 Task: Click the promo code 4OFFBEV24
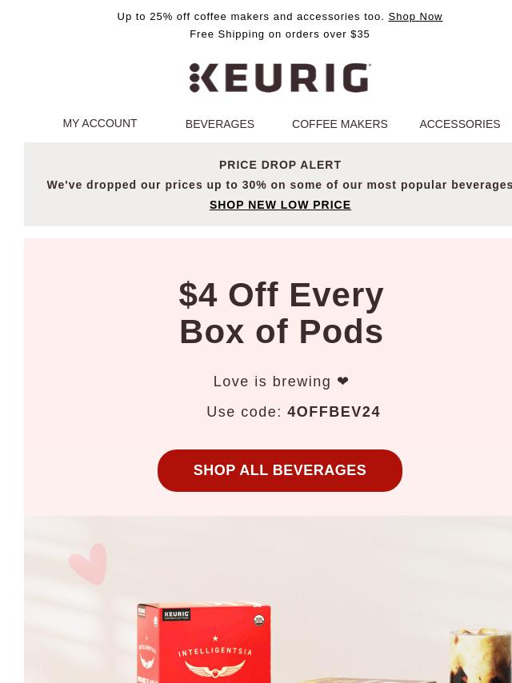point(334,412)
